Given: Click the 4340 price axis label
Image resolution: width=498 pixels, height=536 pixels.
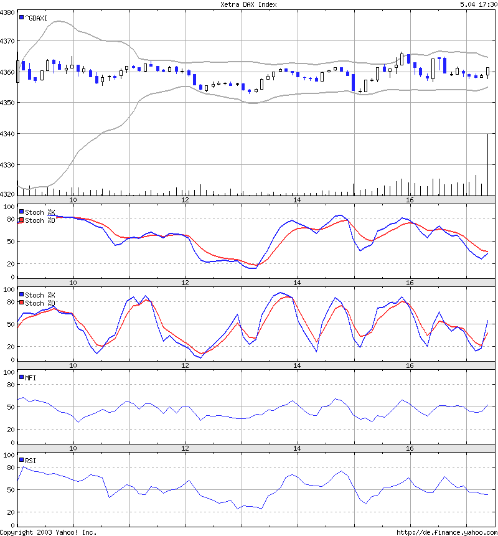Looking at the screenshot, I should 7,134.
